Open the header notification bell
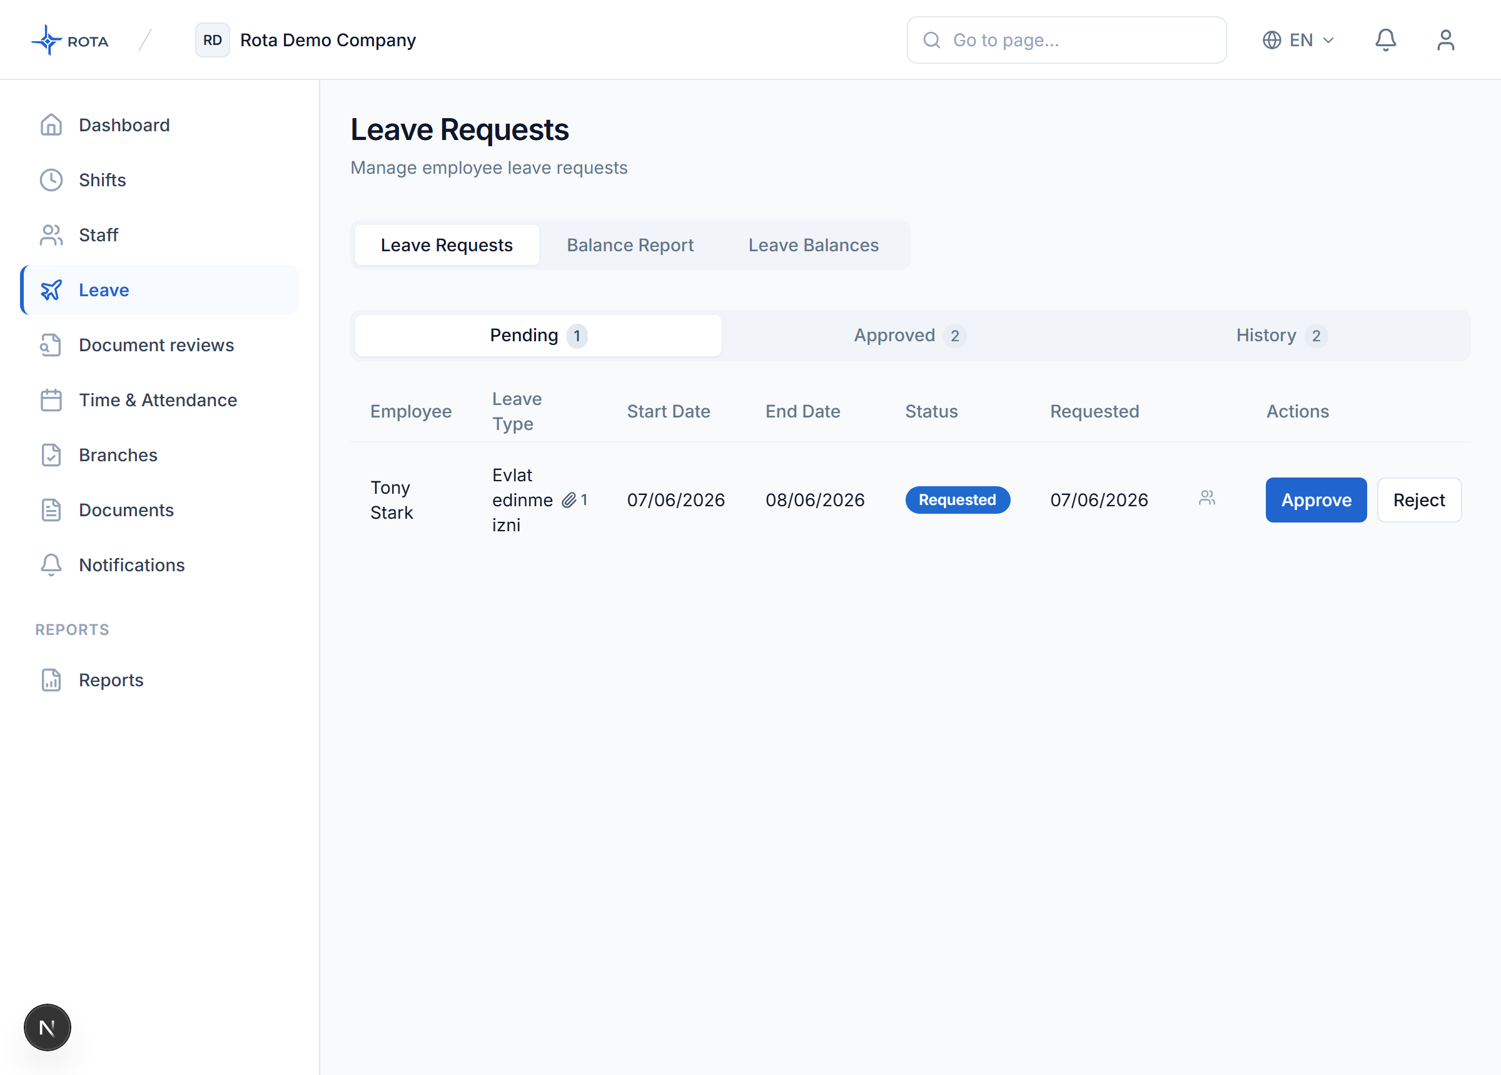1501x1075 pixels. [1385, 40]
